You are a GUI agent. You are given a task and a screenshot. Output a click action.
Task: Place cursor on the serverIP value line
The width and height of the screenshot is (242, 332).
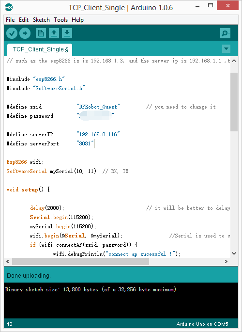(x=98, y=134)
